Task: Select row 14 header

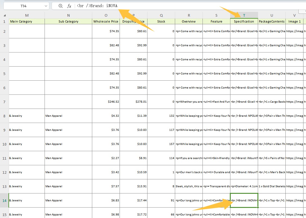Action: pyautogui.click(x=4, y=200)
